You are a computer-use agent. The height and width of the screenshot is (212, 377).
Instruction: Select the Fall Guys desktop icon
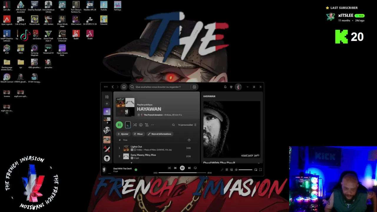click(x=118, y=6)
